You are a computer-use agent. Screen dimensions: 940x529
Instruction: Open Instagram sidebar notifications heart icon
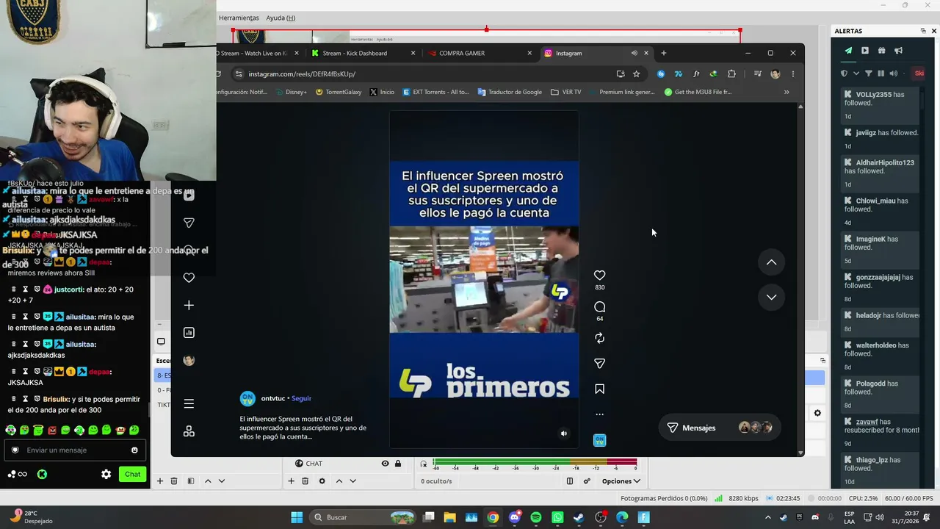pos(189,278)
